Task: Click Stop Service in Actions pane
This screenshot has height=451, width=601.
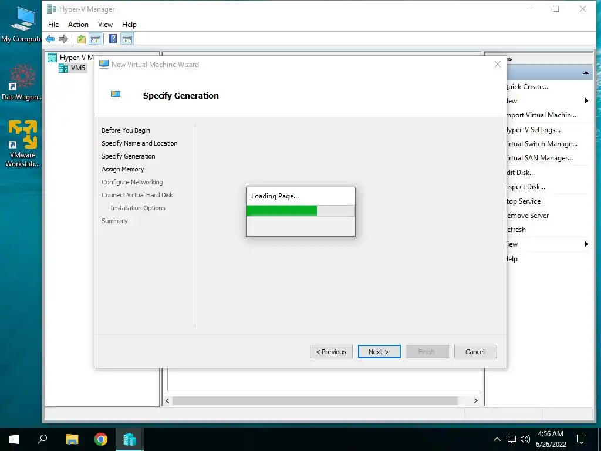Action: click(x=524, y=201)
